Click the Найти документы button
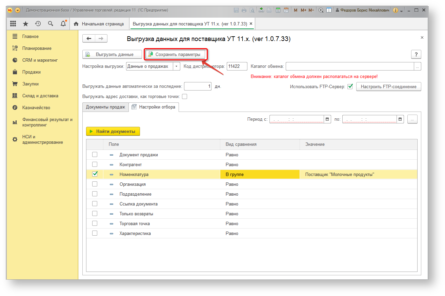The height and width of the screenshot is (296, 445). [113, 131]
